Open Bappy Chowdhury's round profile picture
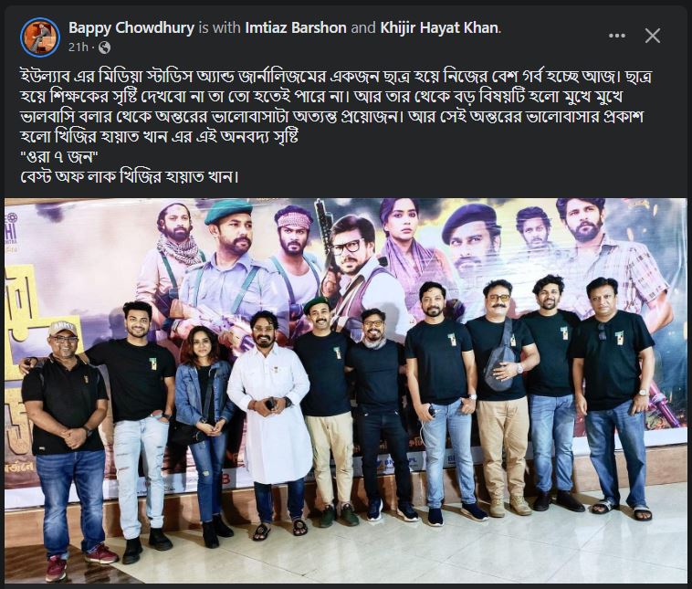 (x=40, y=37)
